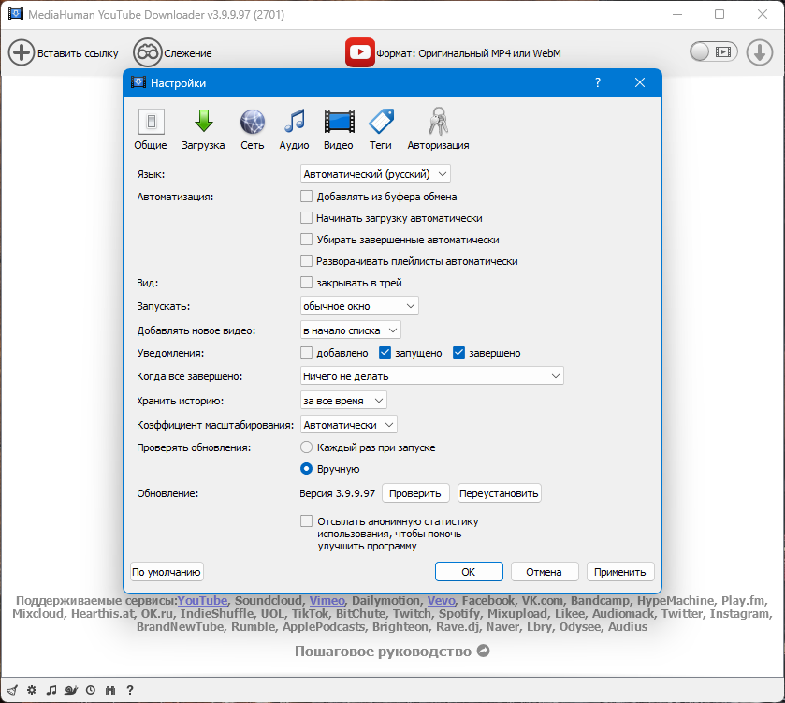The image size is (785, 703).
Task: Check Разворачивать плейлисты автоматически
Action: point(306,261)
